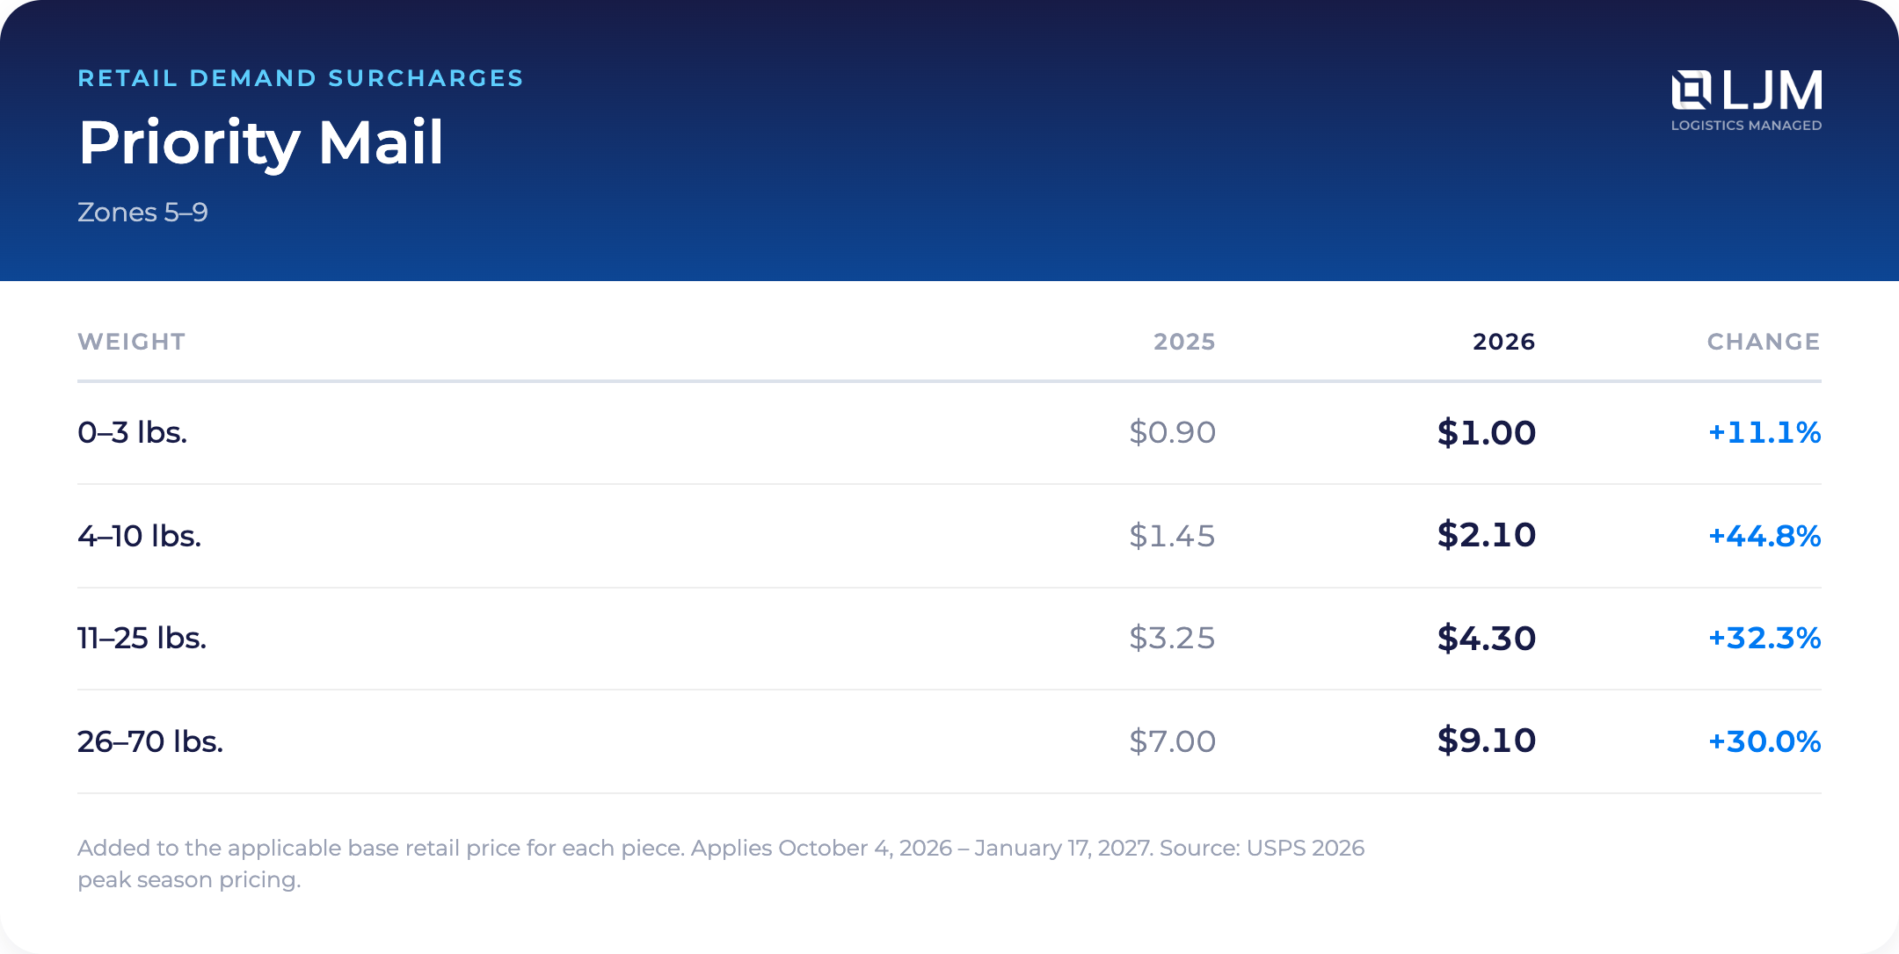Click the 2025 column header

pyautogui.click(x=1184, y=342)
